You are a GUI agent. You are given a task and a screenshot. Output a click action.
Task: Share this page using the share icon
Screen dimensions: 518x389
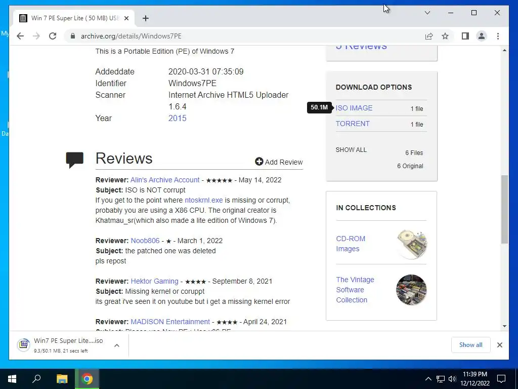[x=429, y=36]
